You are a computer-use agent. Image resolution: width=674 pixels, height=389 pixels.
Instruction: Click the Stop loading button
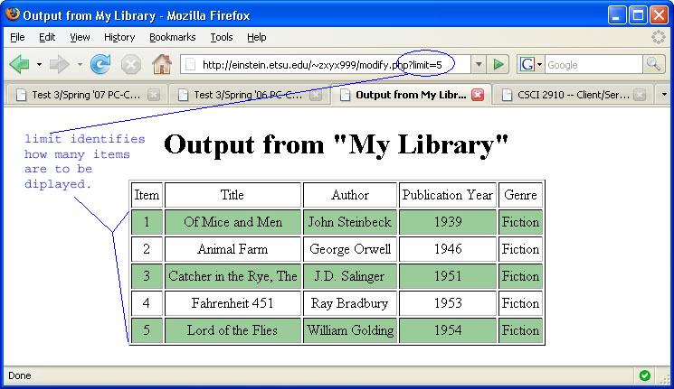click(x=131, y=65)
